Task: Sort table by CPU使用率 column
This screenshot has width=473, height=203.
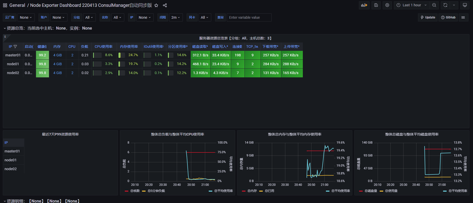Action: [x=103, y=47]
